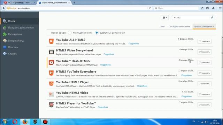The height and width of the screenshot is (125, 223).
Task: Sort results by Имя
Action: tap(162, 26)
